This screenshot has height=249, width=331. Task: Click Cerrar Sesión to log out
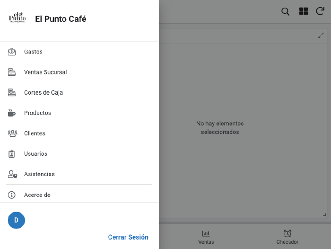click(128, 237)
